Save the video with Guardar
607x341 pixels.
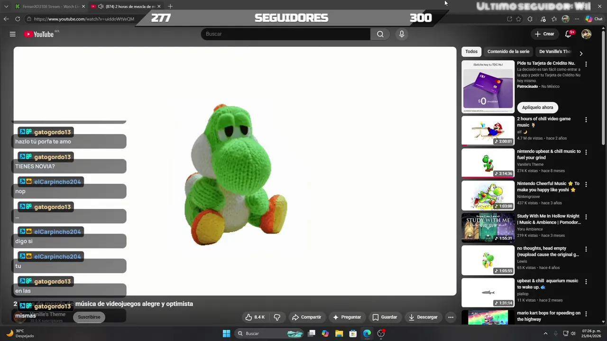click(385, 317)
